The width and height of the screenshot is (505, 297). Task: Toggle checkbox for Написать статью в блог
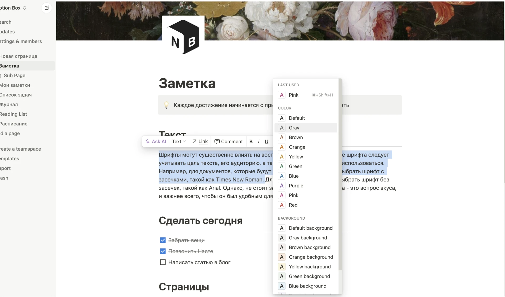(x=163, y=262)
